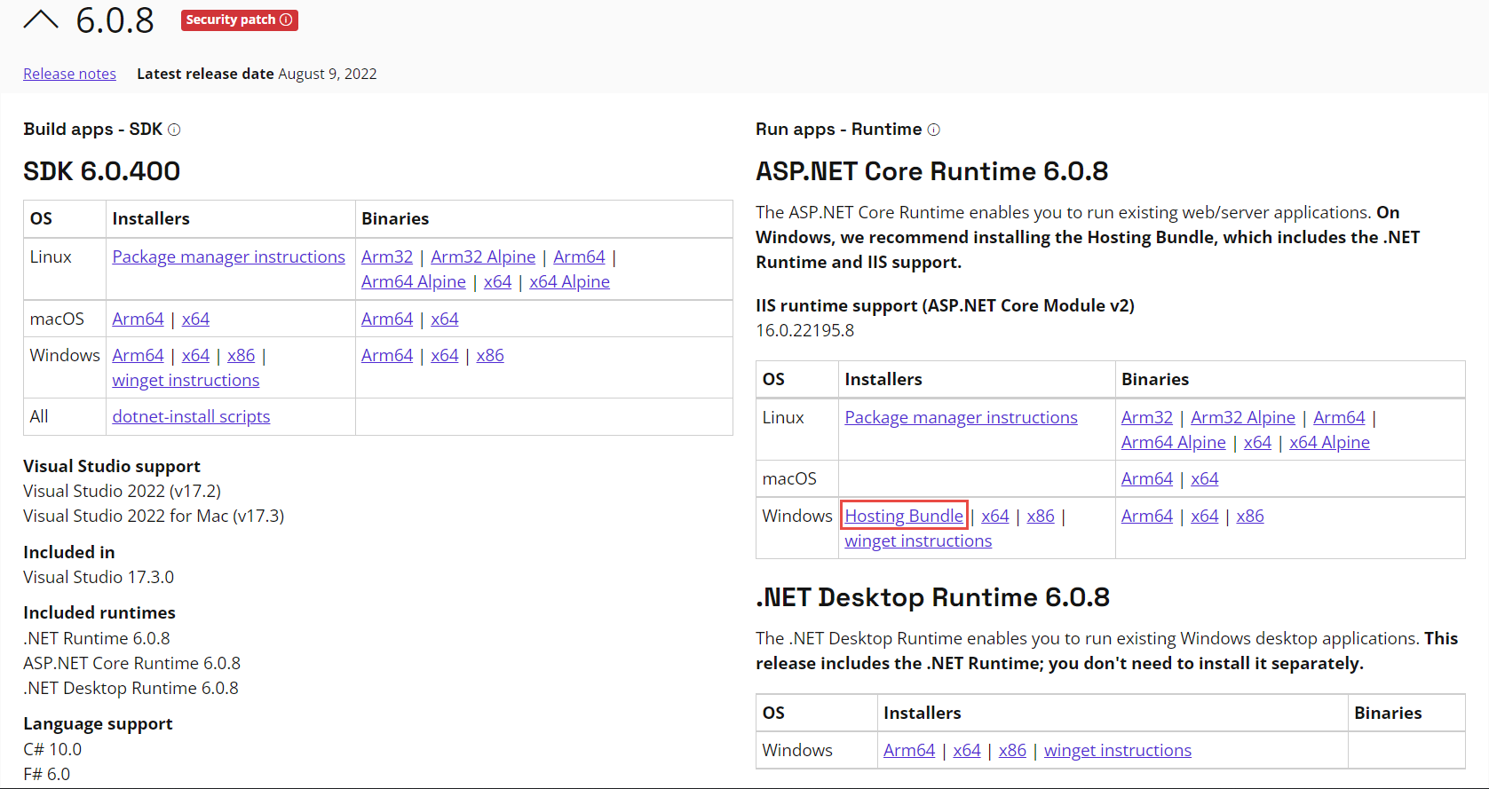Click 'Visual Studio 2022 (v17.2)' text
The image size is (1489, 789).
point(123,491)
